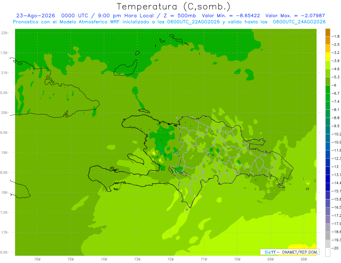Click the -2.5 colorbar value
Image resolution: width=341 pixels, height=263 pixels.
[x=335, y=45]
